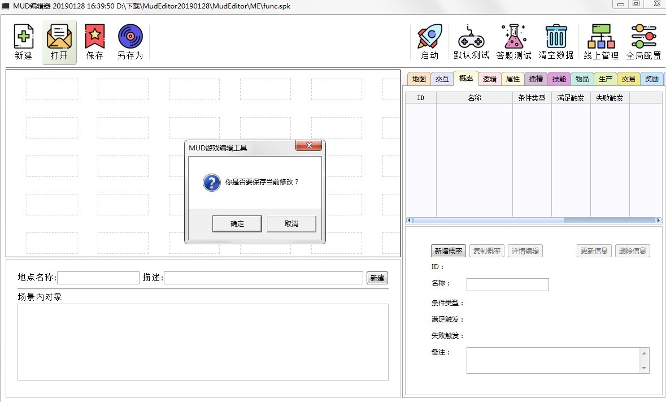This screenshot has height=402, width=666.
Task: Dismiss the save dialog with 取消
Action: (291, 223)
